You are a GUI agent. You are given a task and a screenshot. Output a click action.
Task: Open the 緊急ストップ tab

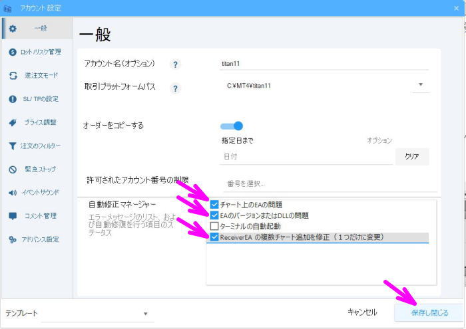[x=37, y=169]
